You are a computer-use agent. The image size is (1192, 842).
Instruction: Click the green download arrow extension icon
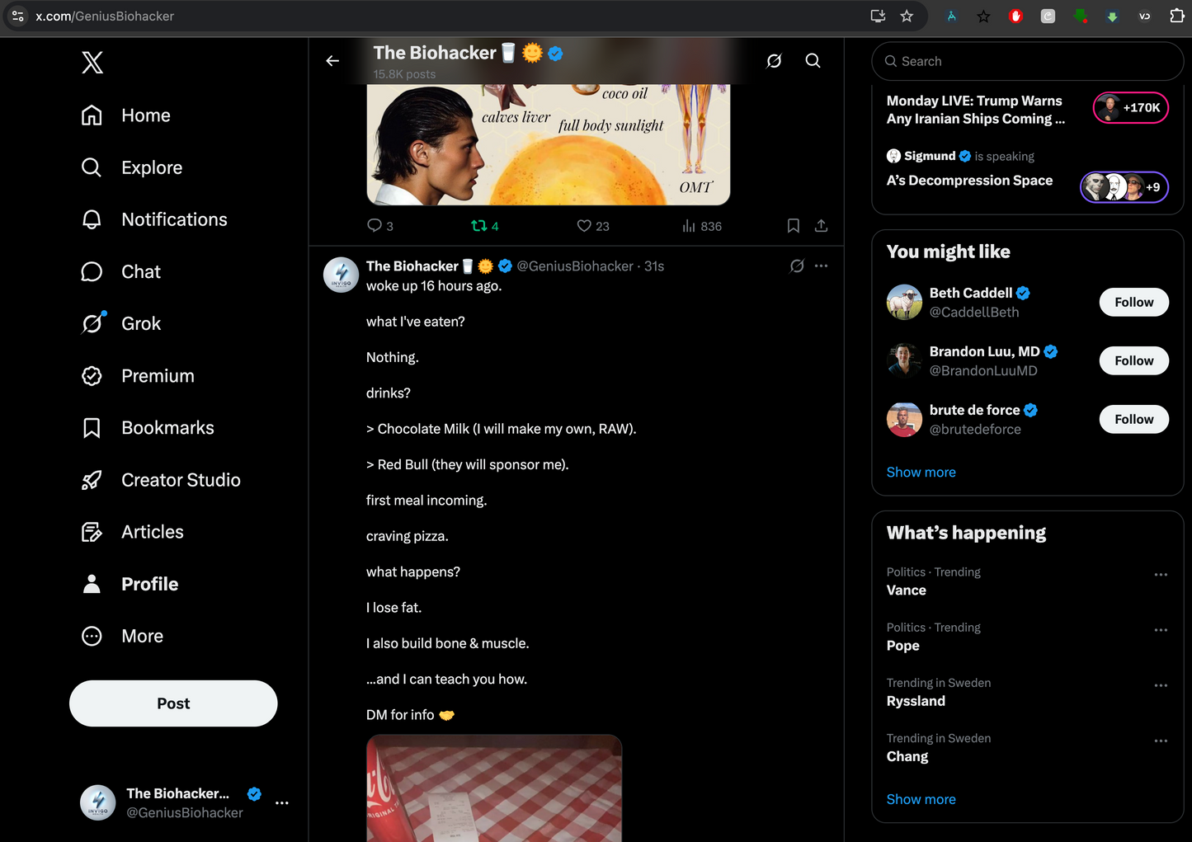[1112, 16]
